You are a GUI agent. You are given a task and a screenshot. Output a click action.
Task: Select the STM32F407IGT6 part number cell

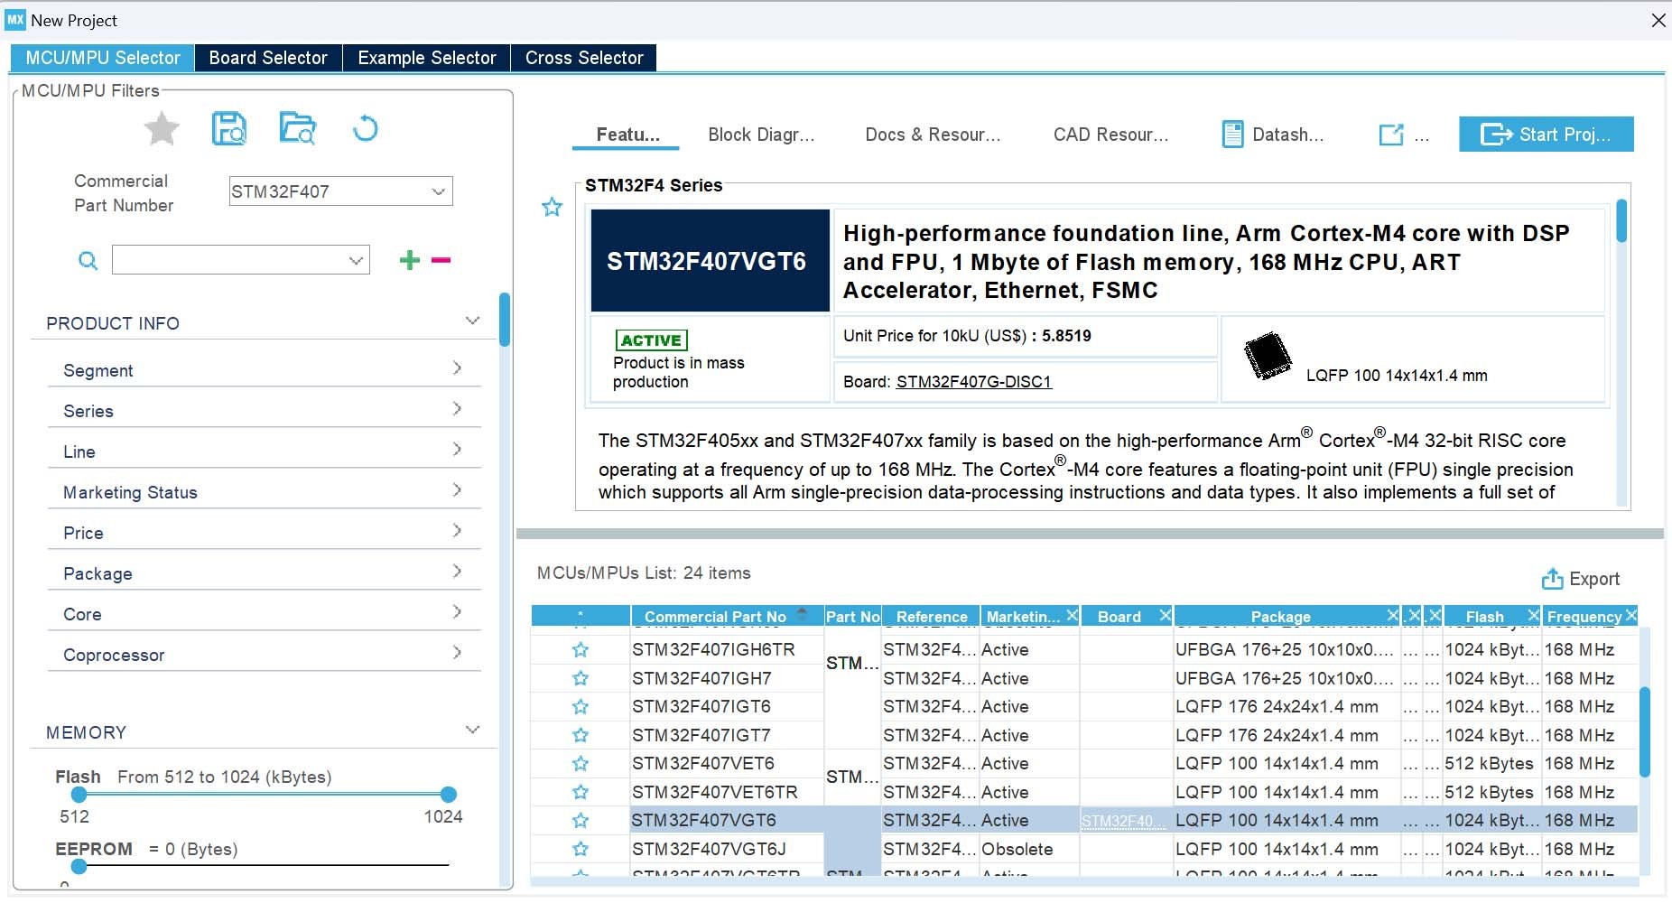pyautogui.click(x=727, y=707)
